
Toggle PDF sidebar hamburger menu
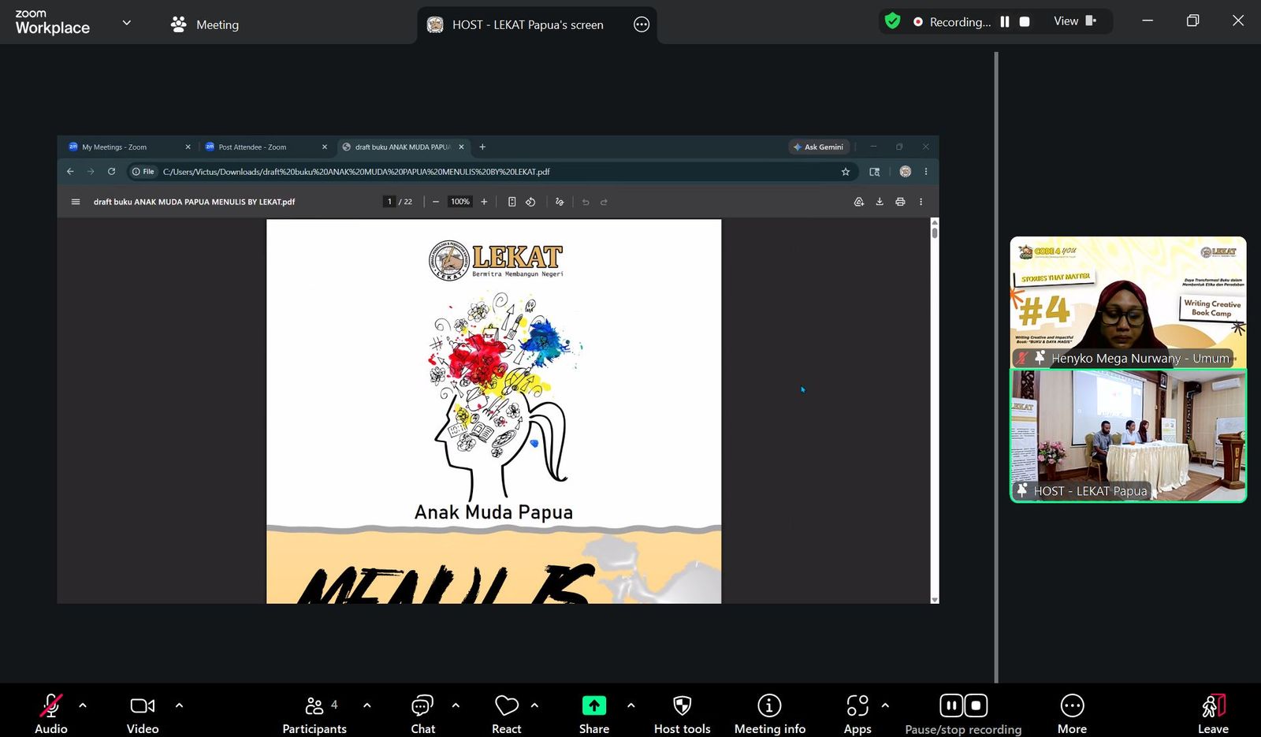click(x=76, y=202)
